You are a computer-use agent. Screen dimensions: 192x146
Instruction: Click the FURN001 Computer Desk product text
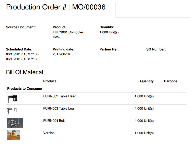click(x=68, y=35)
